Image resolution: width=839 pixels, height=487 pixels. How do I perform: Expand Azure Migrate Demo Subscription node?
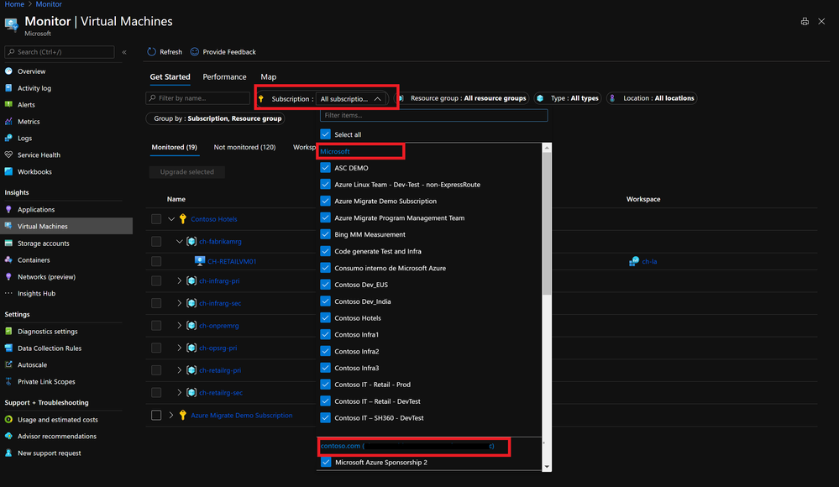coord(171,416)
